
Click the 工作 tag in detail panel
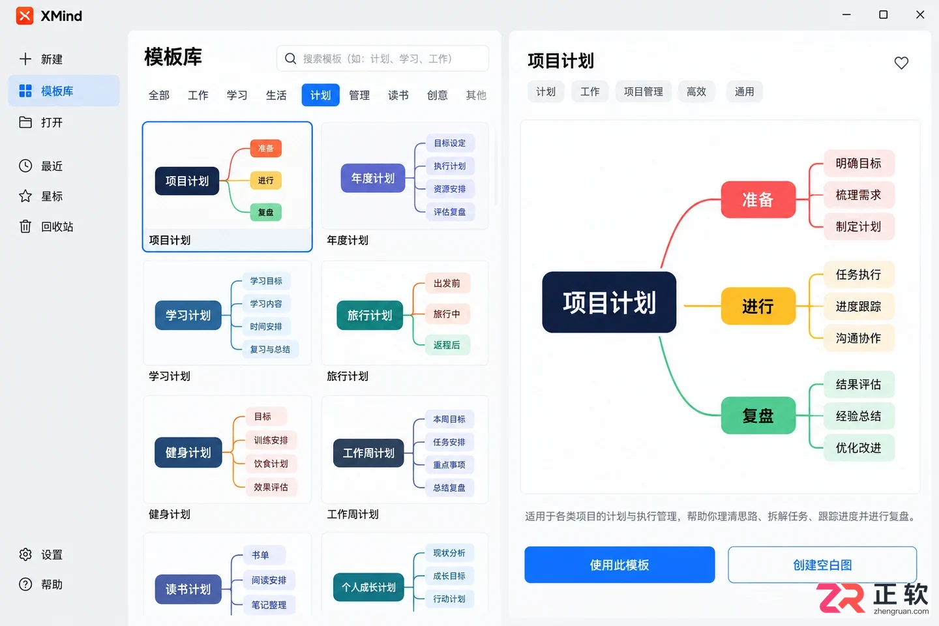[x=590, y=92]
